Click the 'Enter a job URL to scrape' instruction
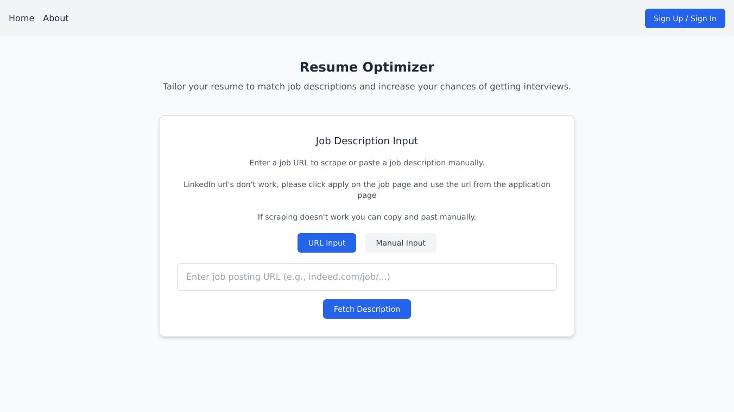The width and height of the screenshot is (734, 412). (x=366, y=163)
